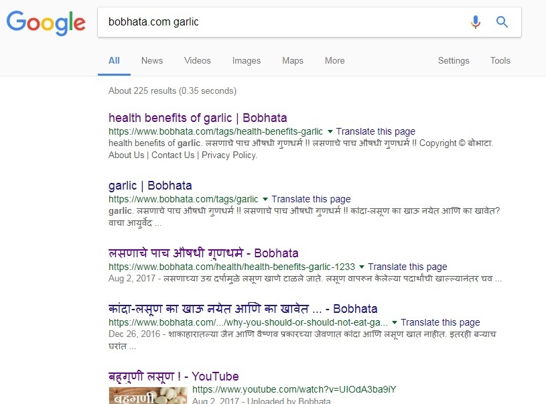Expand dropdown arrow beside health-benefits-garlic-1233 URL

point(362,267)
